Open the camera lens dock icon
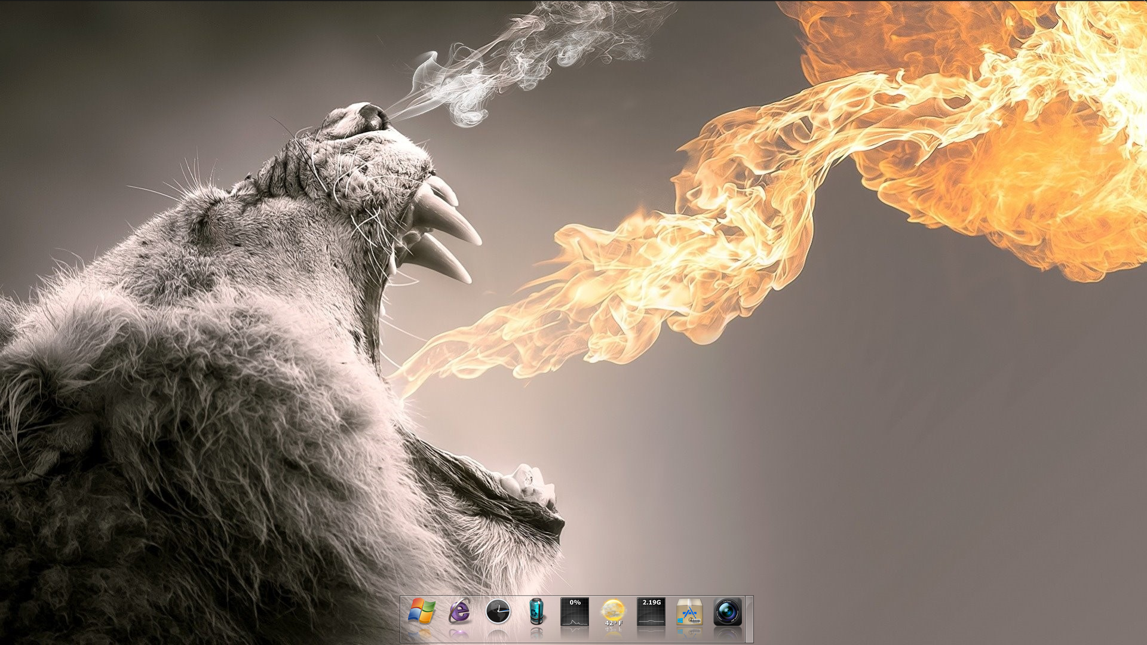1147x645 pixels. (728, 612)
